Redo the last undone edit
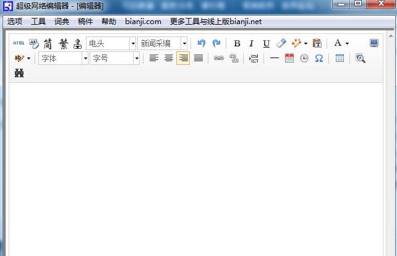The height and width of the screenshot is (256, 397). coord(216,43)
